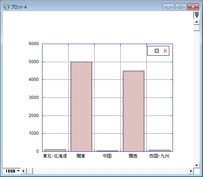Image resolution: width=203 pixels, height=177 pixels.
Task: Select the 東北・北海道 bar
Action: click(x=55, y=151)
